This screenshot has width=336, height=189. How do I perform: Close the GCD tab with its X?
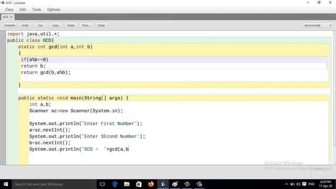12,17
